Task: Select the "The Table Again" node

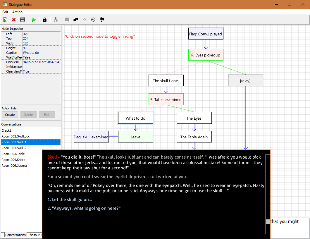Action: point(194,137)
